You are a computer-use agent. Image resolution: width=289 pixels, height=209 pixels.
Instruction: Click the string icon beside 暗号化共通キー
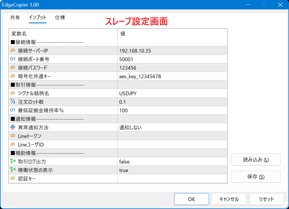(13, 76)
